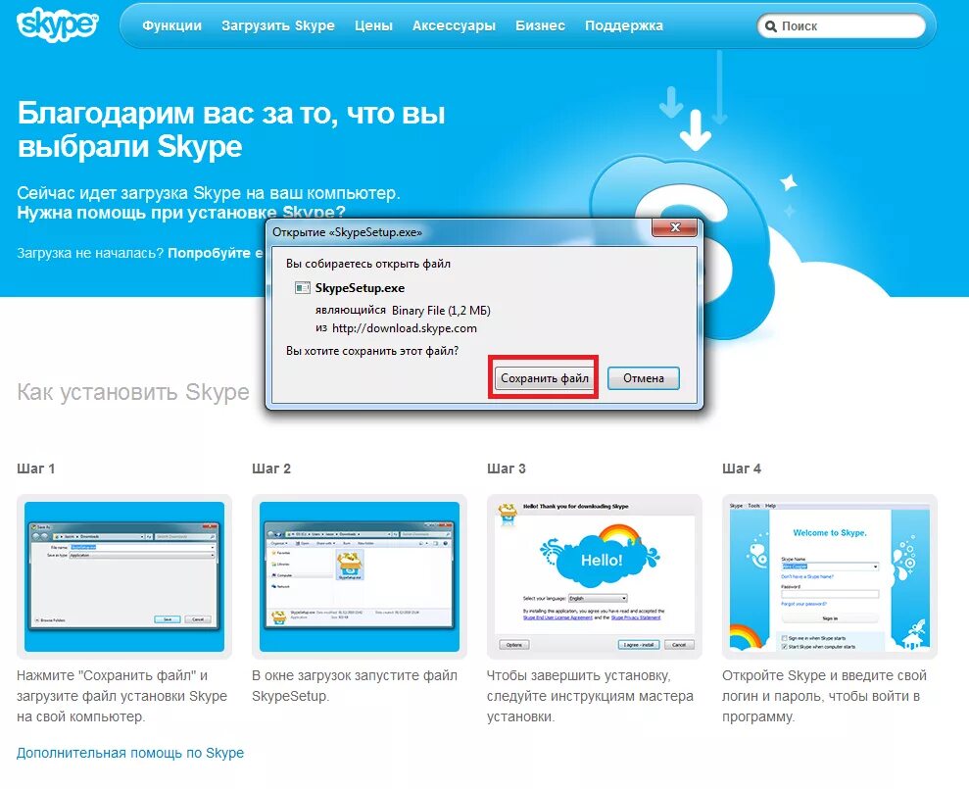Image resolution: width=969 pixels, height=789 pixels.
Task: Open link Нужна помощь при установке Skype?
Action: click(181, 212)
